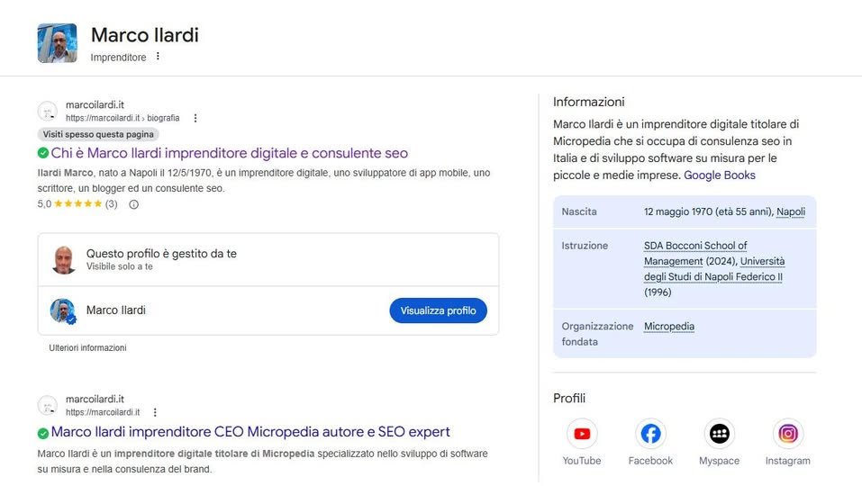Open the Napoli birthplace link
The image size is (862, 486).
pyautogui.click(x=791, y=212)
